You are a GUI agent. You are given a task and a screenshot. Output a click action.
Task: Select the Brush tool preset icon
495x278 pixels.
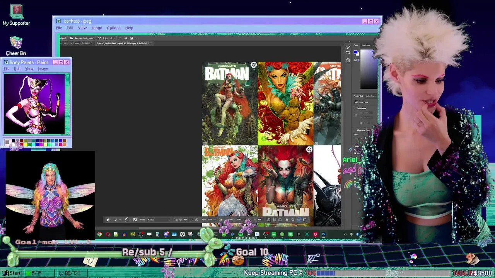116,220
